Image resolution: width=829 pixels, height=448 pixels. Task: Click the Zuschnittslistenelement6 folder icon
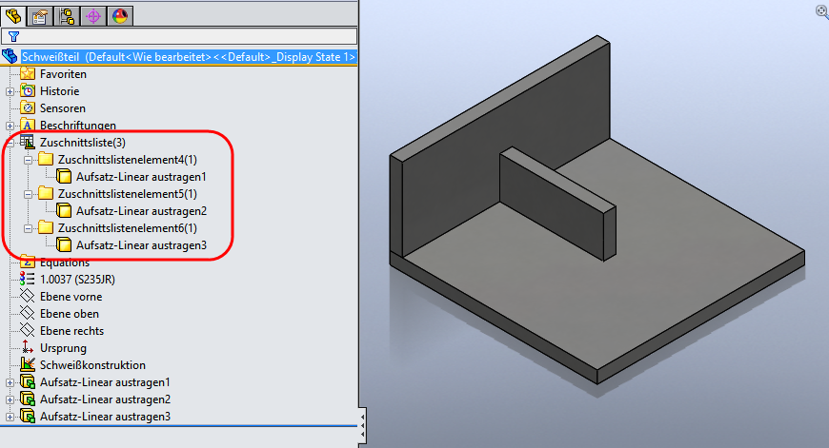46,228
